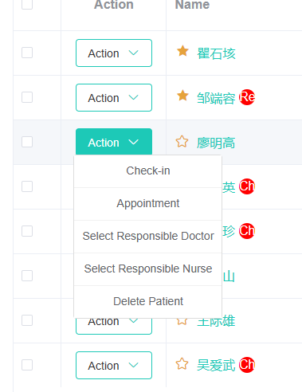
Task: Click the red Re badge next to 邹端容
Action: 247,97
